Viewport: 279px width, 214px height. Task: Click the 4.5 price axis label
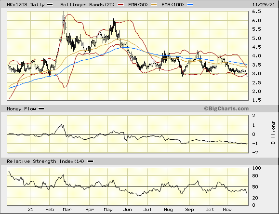click(x=256, y=47)
